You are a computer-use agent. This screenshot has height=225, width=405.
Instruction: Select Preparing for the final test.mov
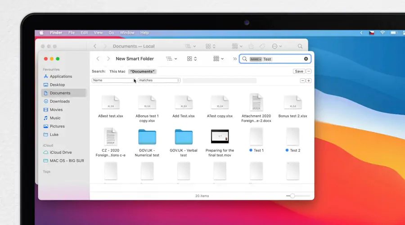pyautogui.click(x=220, y=136)
